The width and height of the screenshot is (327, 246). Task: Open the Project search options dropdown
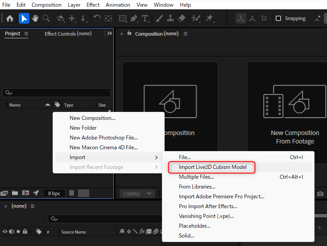pyautogui.click(x=9, y=93)
